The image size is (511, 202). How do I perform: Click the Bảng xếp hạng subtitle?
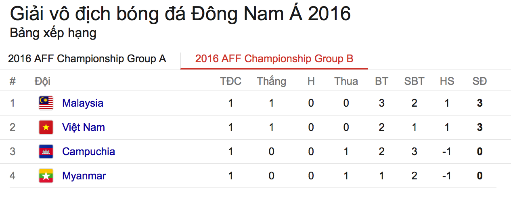[x=53, y=33]
